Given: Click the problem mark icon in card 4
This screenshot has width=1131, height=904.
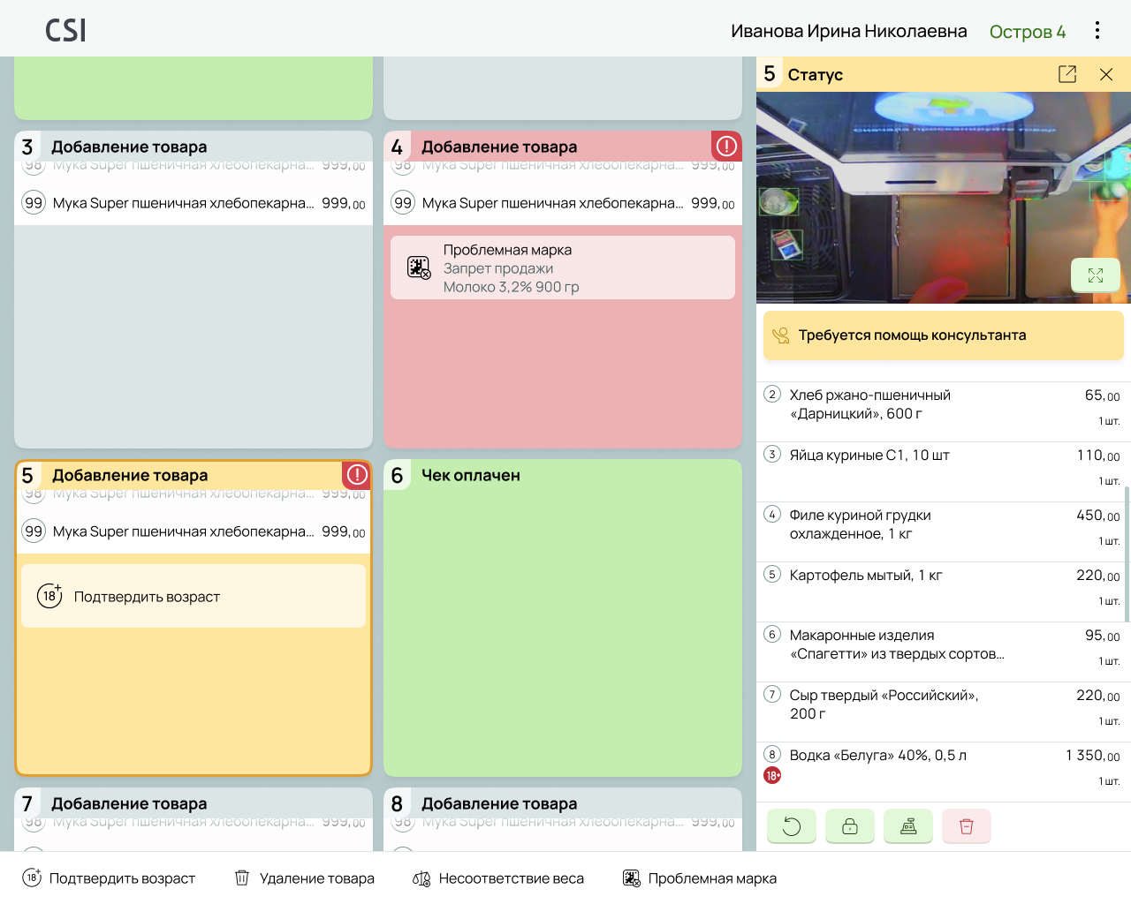Looking at the screenshot, I should [419, 267].
